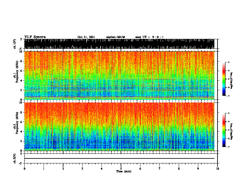
Task: Click the ch.1 colorbar gradient
Action: 224,79
